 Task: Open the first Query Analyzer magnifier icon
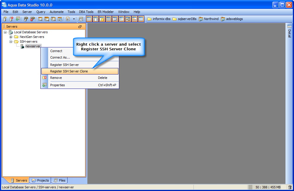point(40,19)
